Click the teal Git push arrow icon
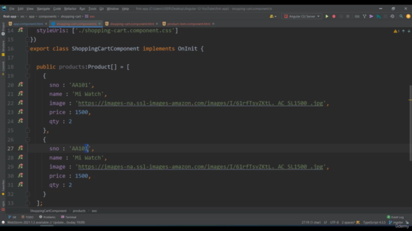This screenshot has height=231, width=412. 379,16
